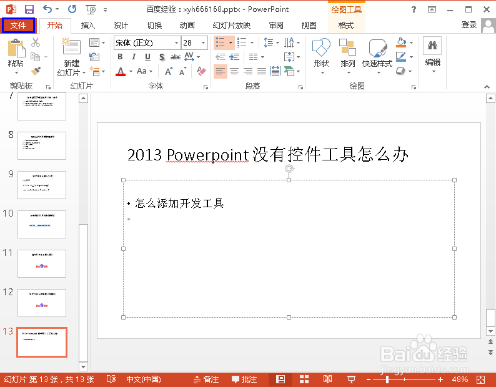Click 登录 sign in link
Viewport: 496px width, 387px height.
coord(469,25)
